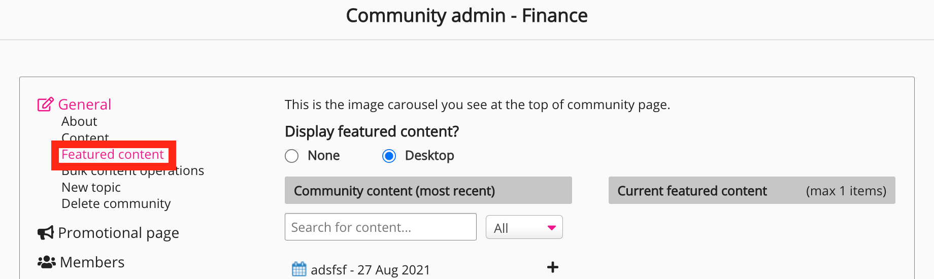
Task: Open the About settings page
Action: coord(79,122)
